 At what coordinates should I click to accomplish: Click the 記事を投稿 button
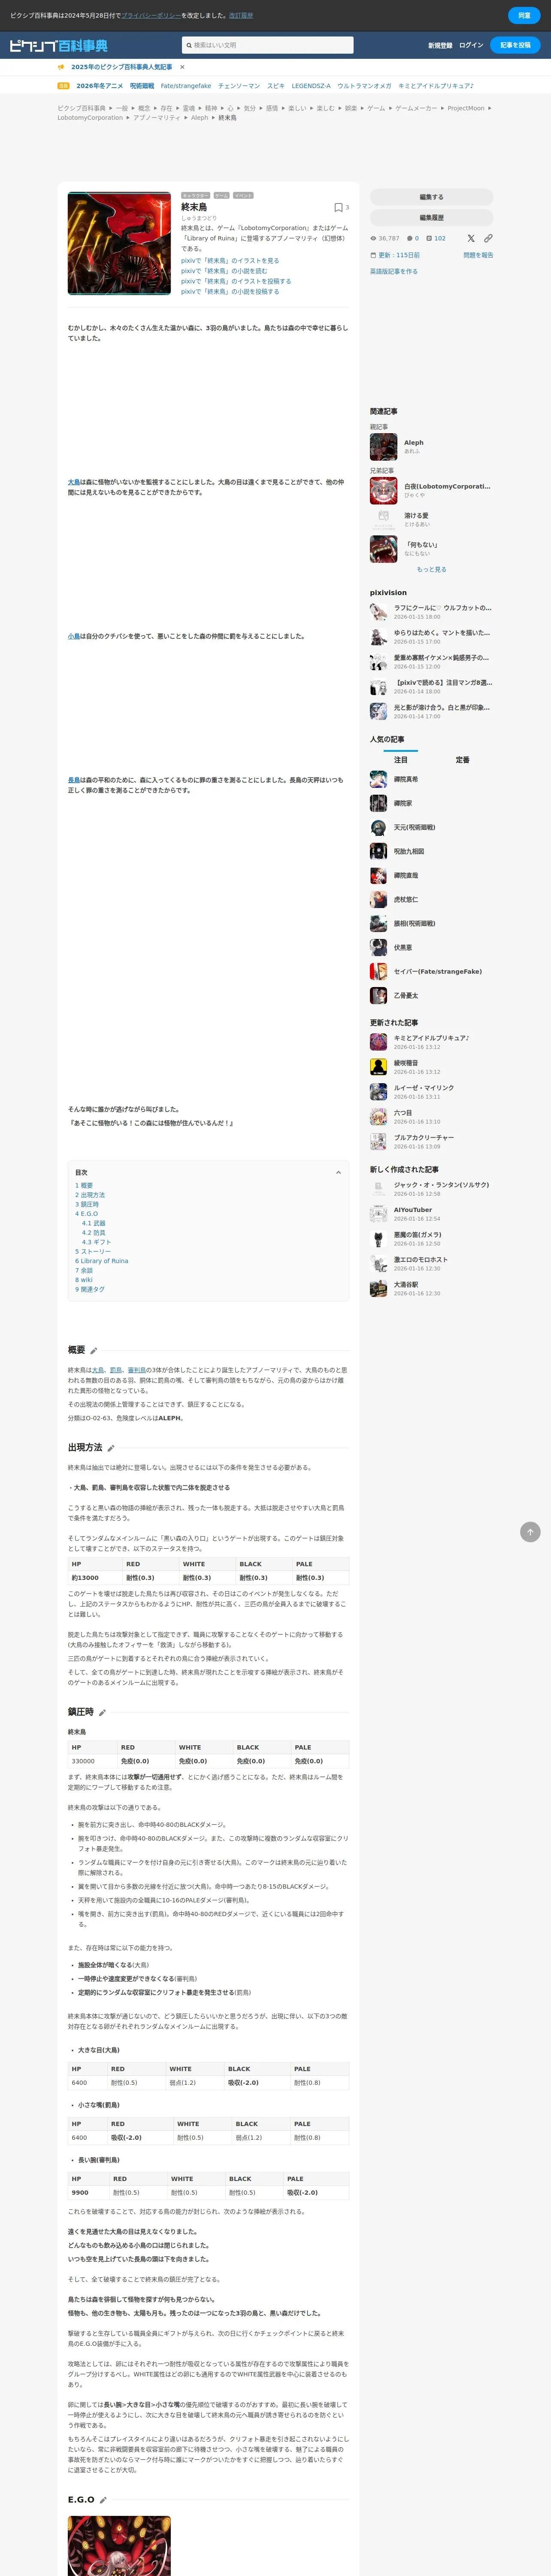tap(516, 45)
